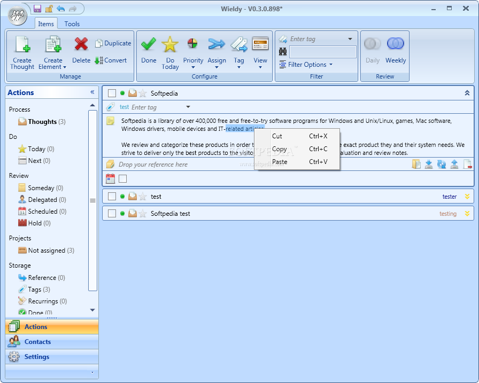Click the filter search text field
The height and width of the screenshot is (383, 479).
pyautogui.click(x=322, y=52)
